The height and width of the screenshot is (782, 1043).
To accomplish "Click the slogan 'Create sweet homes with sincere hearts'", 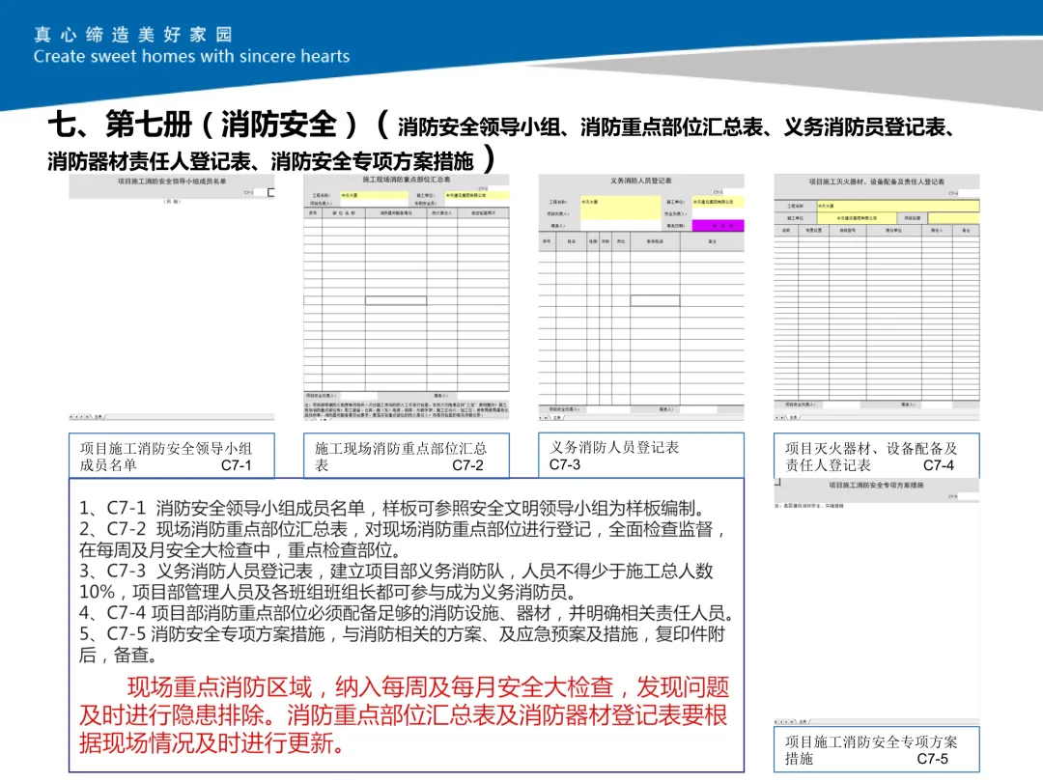I will tap(191, 57).
